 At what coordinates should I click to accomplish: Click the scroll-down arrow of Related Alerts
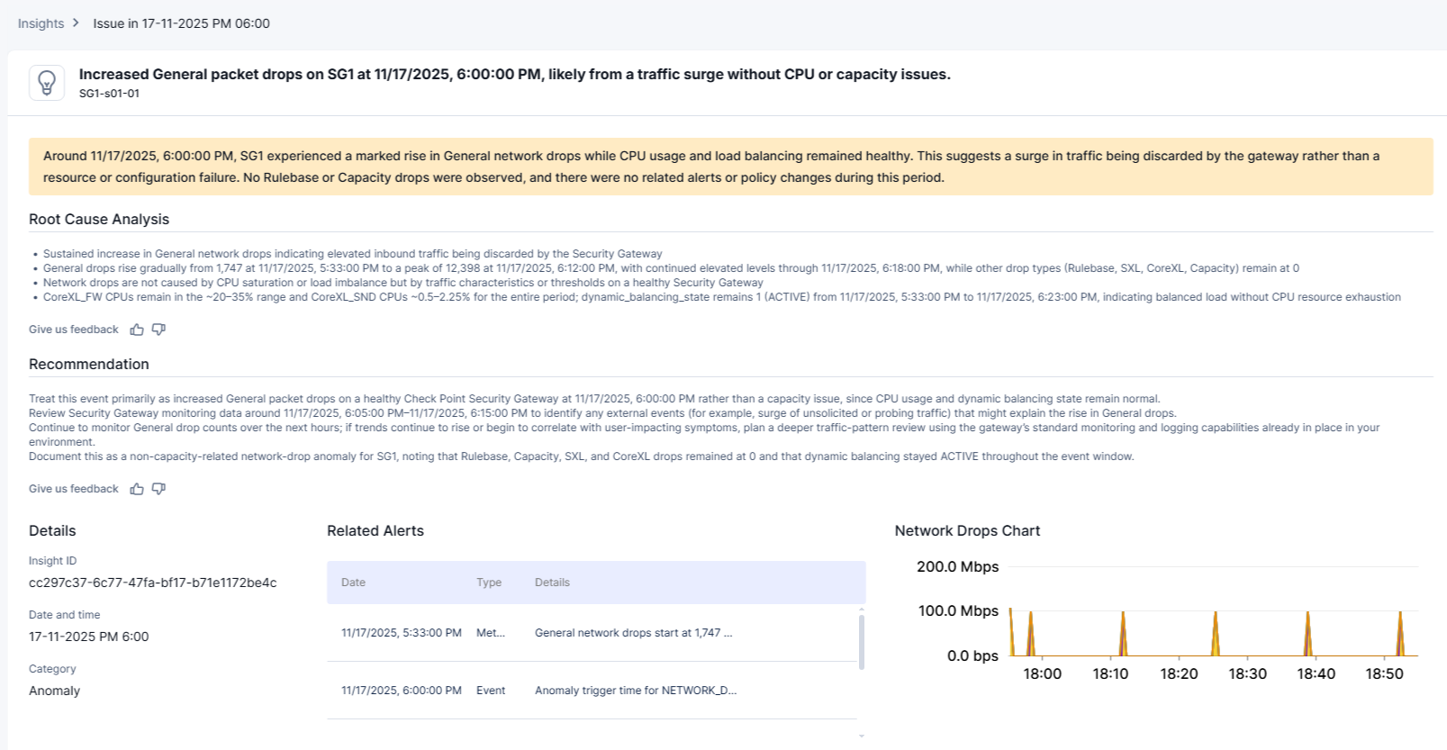pos(862,736)
